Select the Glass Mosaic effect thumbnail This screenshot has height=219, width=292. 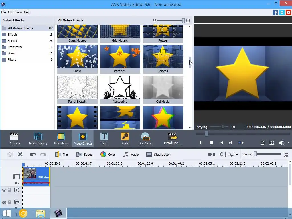[77, 34]
